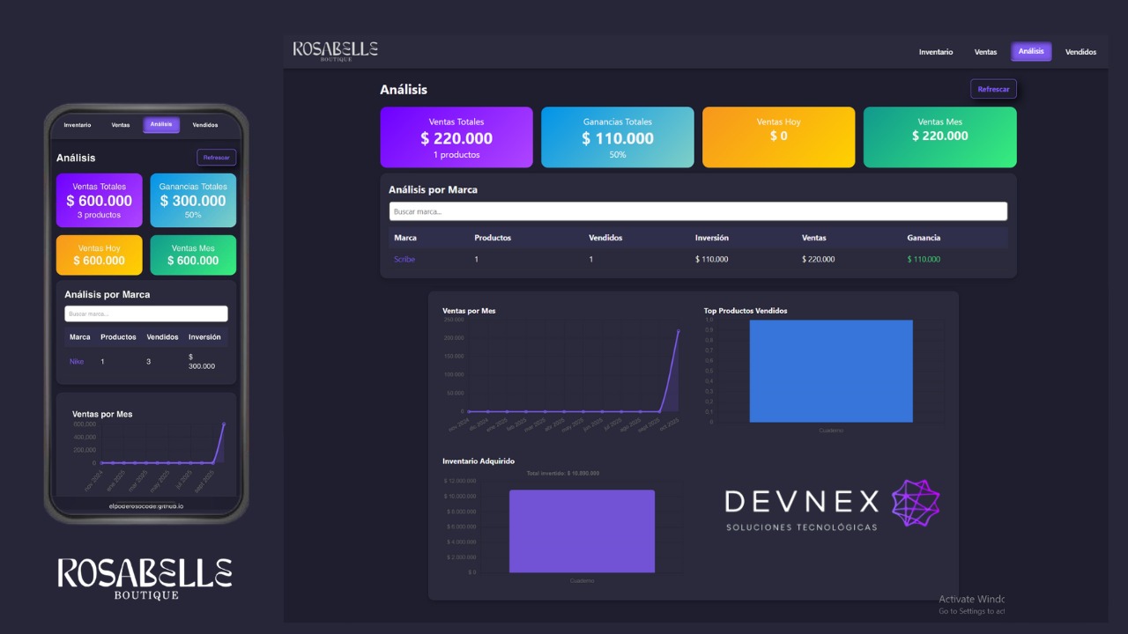The width and height of the screenshot is (1128, 634).
Task: Open the Scribe brand link in the table
Action: 404,259
